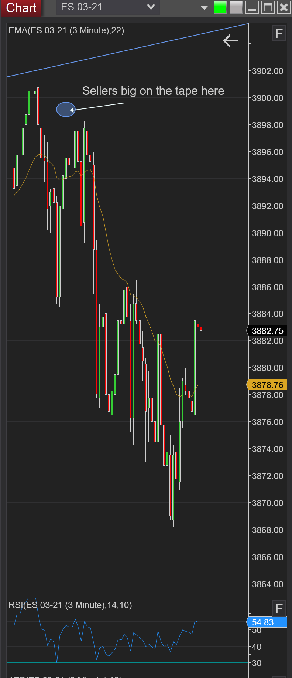Open the ES 03-21 instrument dropdown
Viewport: 292px width, 678px height.
click(108, 7)
